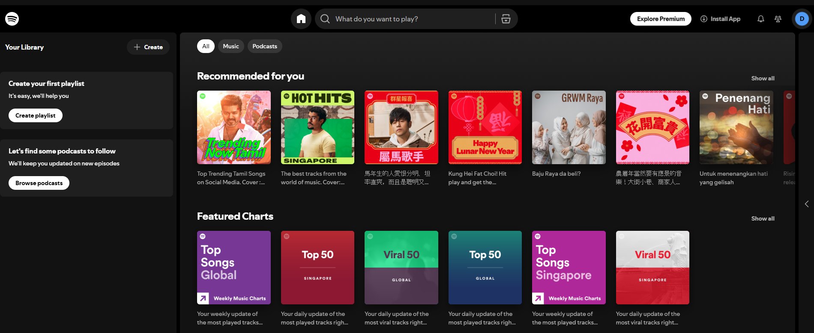Click Explore Premium button
This screenshot has height=333, width=814.
click(x=661, y=19)
